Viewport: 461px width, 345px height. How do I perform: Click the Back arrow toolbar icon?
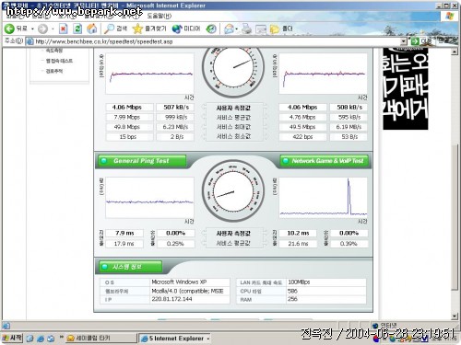click(x=9, y=29)
